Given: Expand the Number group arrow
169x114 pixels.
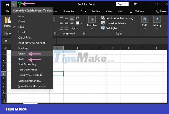Looking at the screenshot, I should pos(92,29).
